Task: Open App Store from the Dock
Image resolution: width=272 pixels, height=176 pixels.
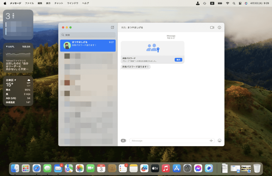Action: pos(176,168)
